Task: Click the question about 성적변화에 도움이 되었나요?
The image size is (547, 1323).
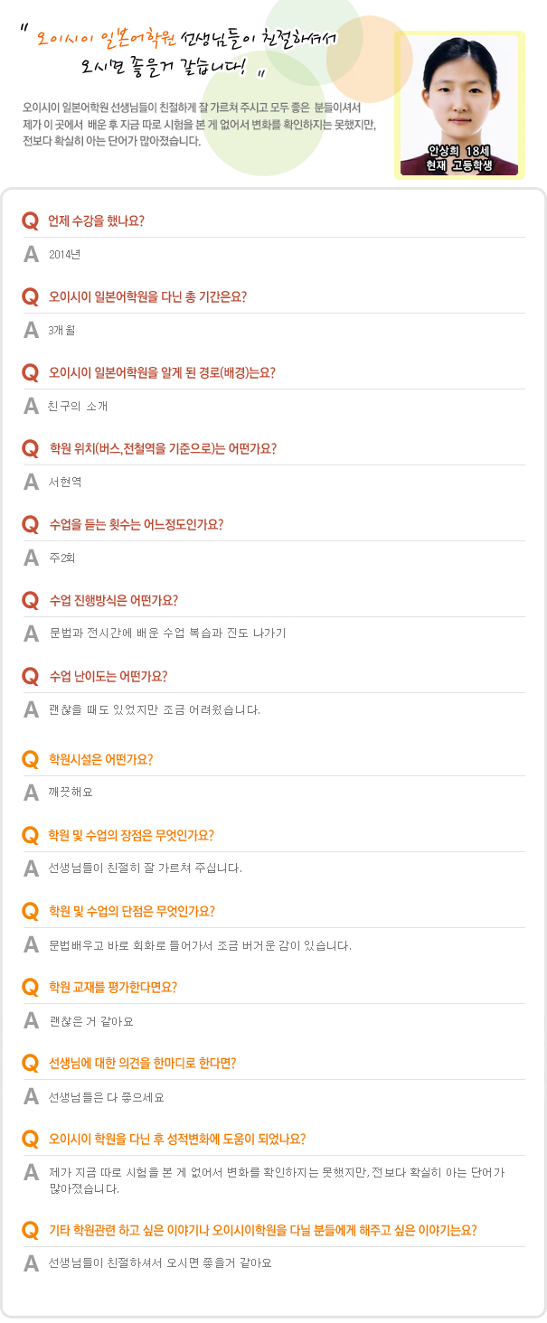Action: 176,1139
